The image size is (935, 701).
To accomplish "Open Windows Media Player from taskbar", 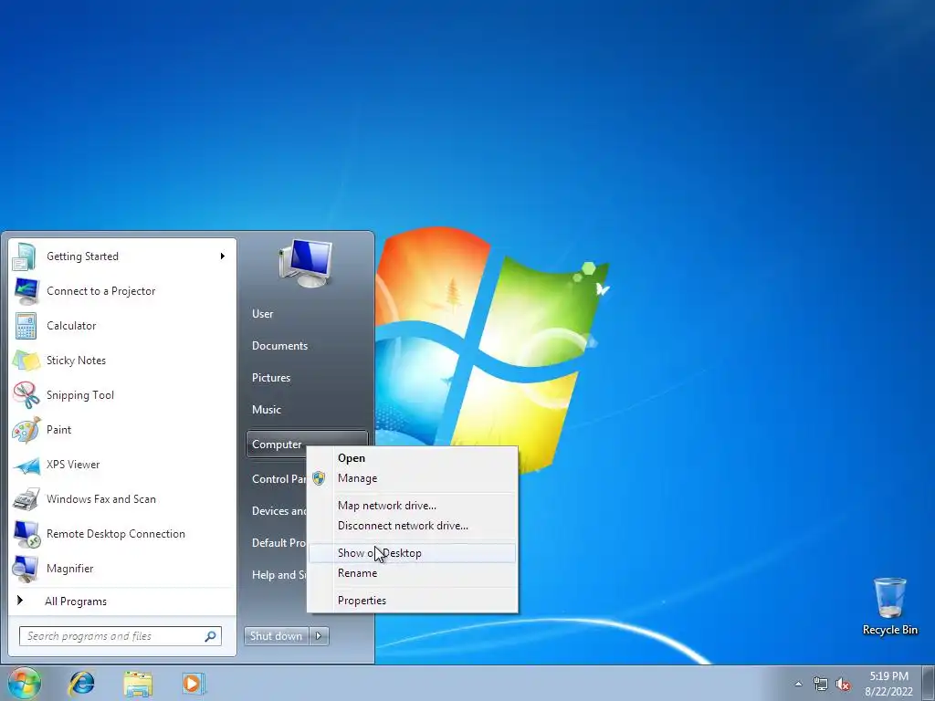I will tap(194, 683).
